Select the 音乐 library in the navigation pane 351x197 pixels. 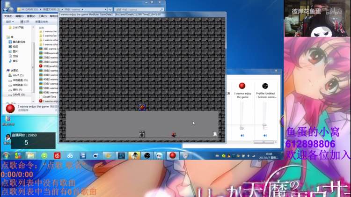point(13,61)
